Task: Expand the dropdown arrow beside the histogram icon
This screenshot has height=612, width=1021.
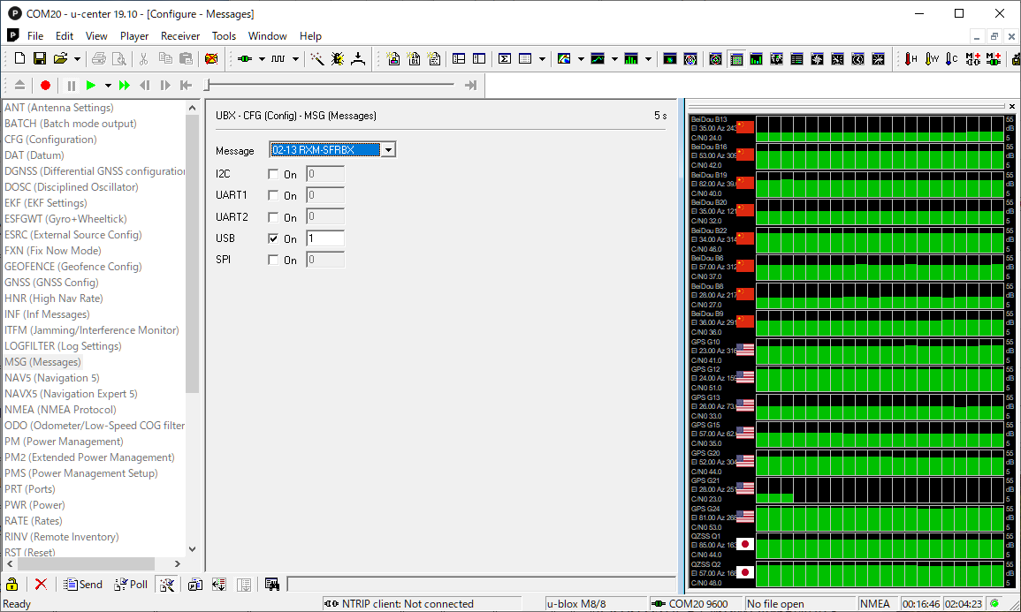Action: point(648,58)
